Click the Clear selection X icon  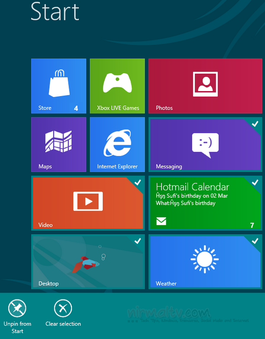[63, 308]
